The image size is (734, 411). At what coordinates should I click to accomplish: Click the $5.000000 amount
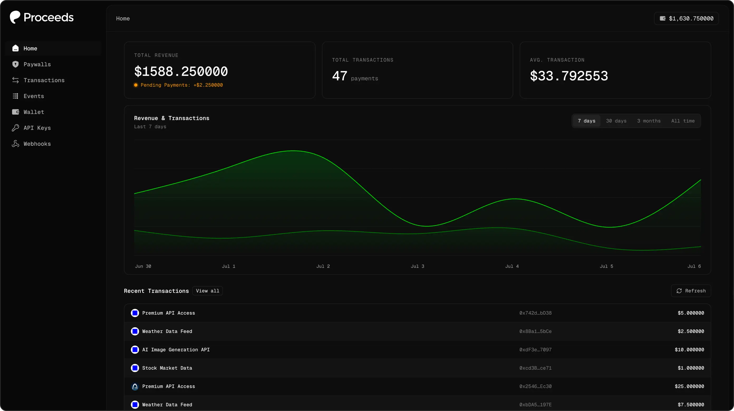coord(691,313)
